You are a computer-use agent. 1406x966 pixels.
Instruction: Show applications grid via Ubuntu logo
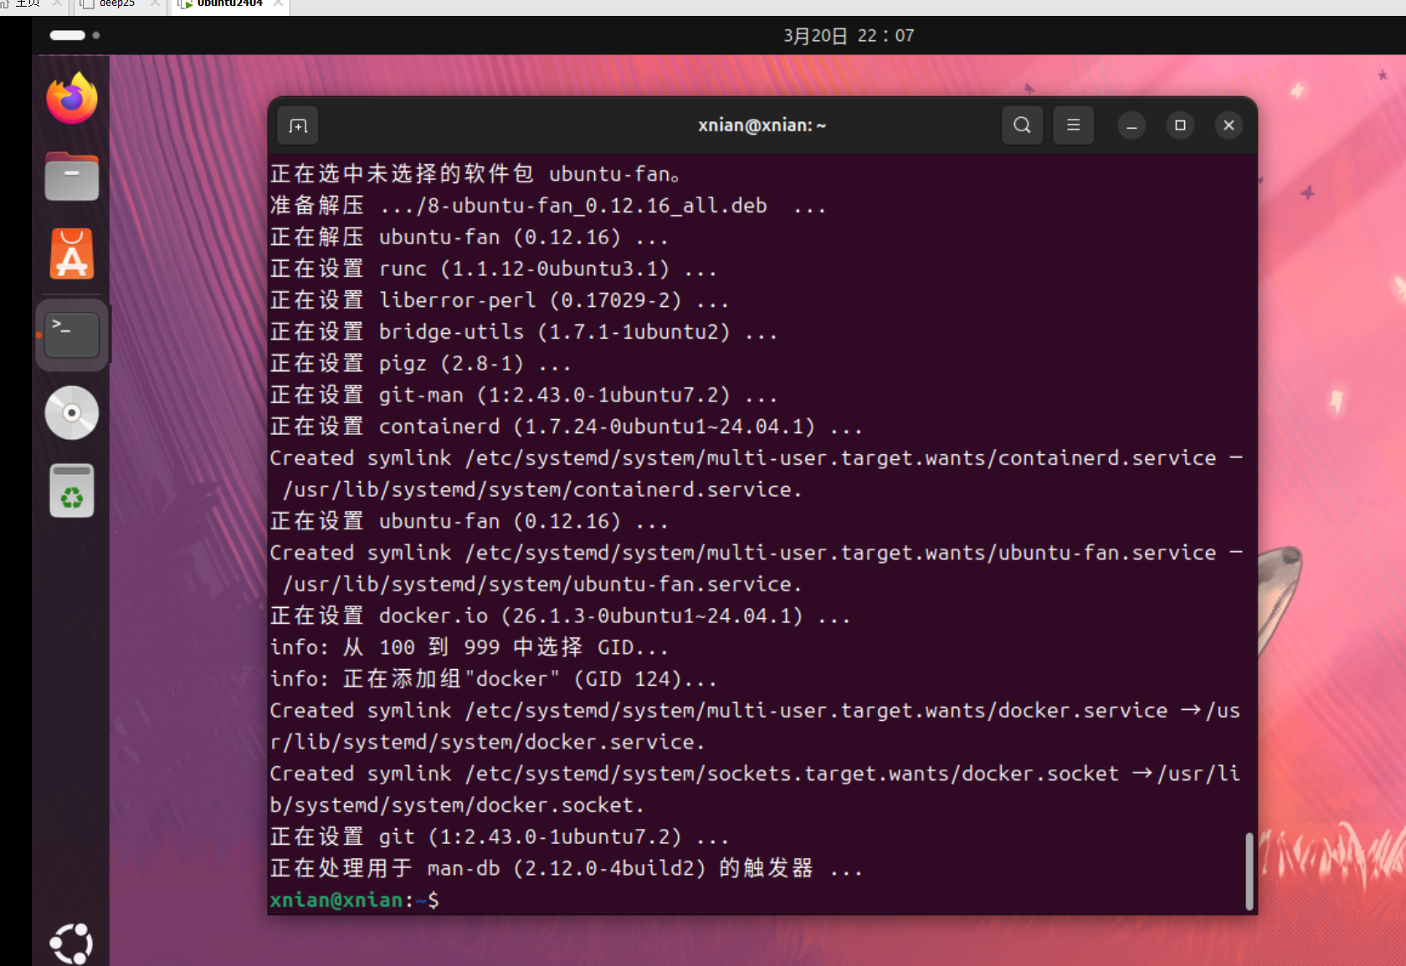click(x=72, y=943)
